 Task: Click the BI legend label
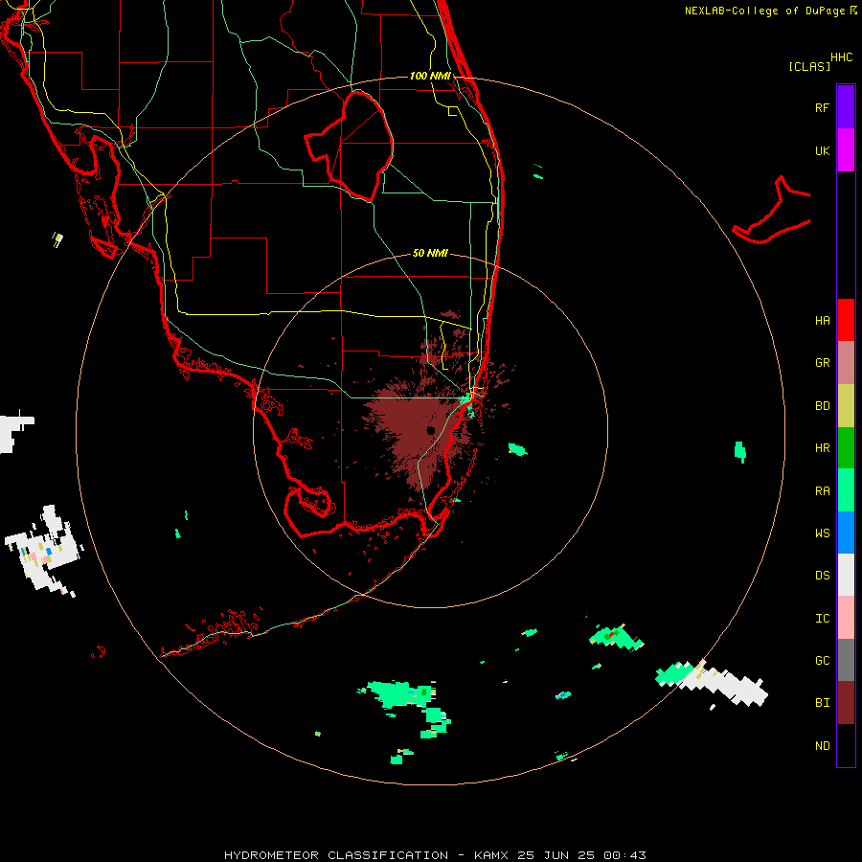823,703
